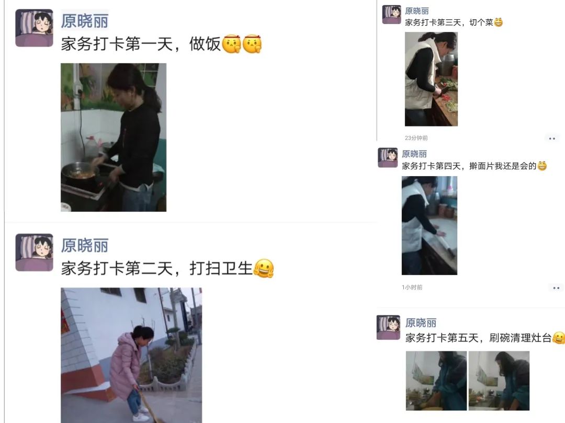The image size is (565, 423).
Task: Click the 原晓丽 name on the 打扫卫生 post
Action: pyautogui.click(x=84, y=246)
